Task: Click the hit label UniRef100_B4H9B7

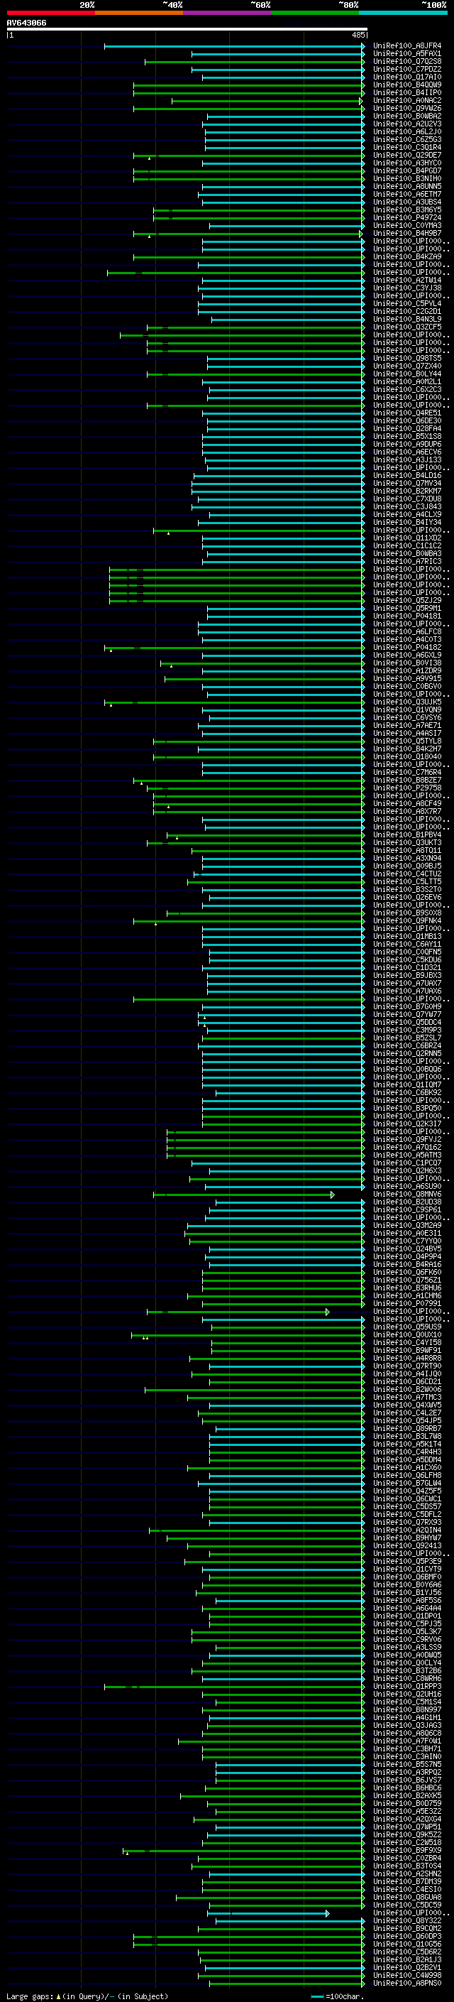Action: point(407,233)
